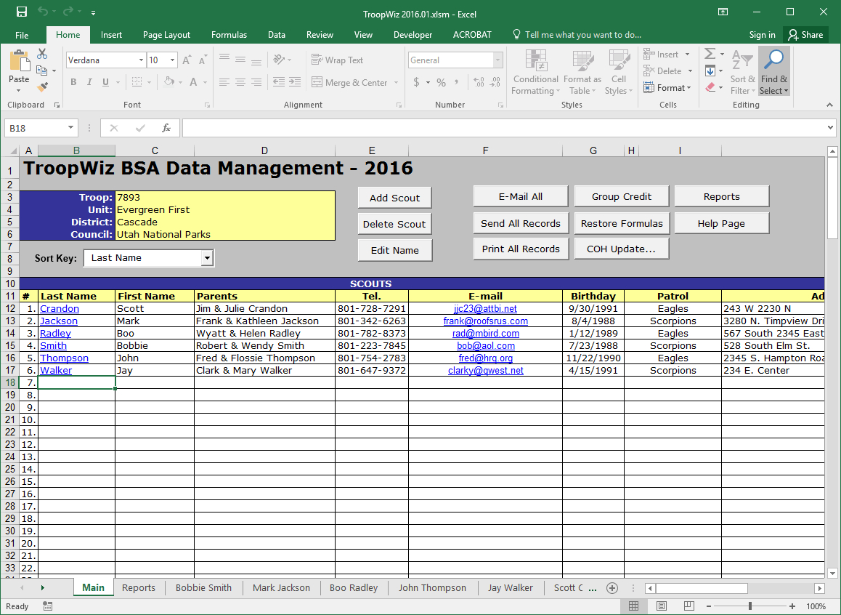Click the Format Painter brush icon

tap(42, 87)
